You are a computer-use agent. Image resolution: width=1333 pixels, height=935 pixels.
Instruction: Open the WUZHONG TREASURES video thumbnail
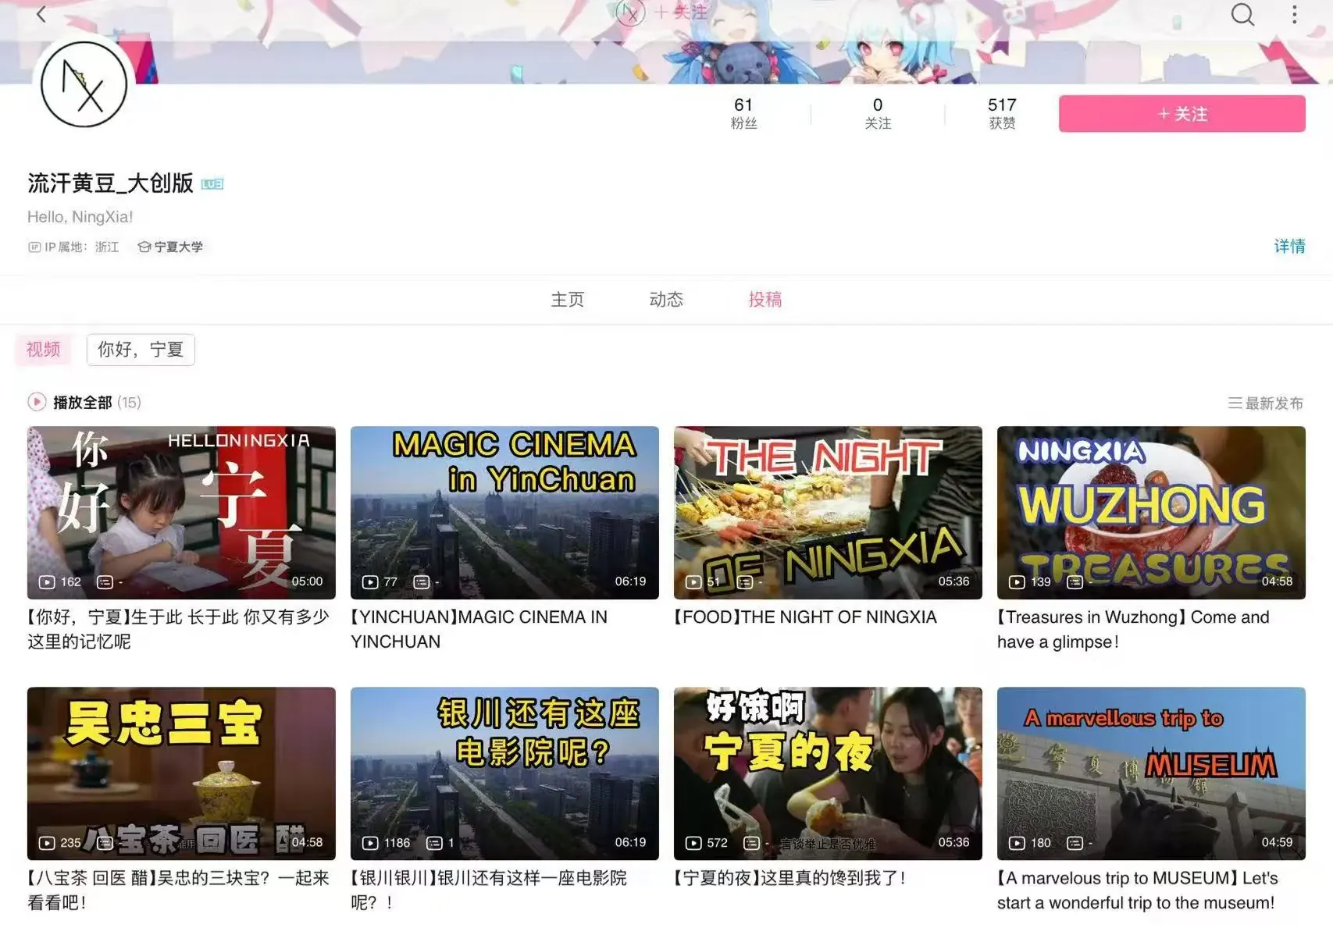tap(1151, 513)
